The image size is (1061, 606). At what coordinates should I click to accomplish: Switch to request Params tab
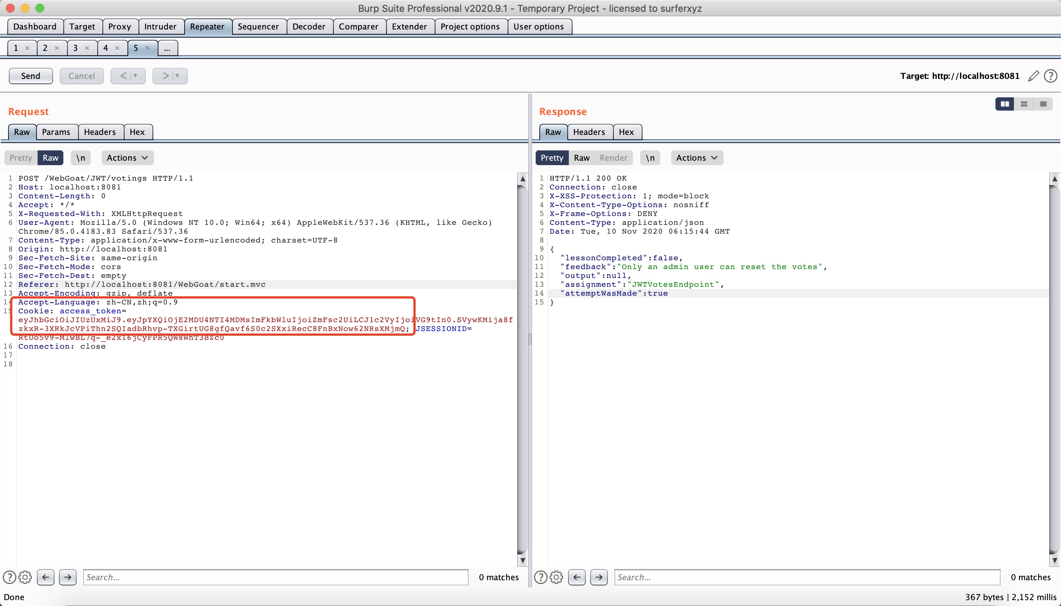pos(56,132)
